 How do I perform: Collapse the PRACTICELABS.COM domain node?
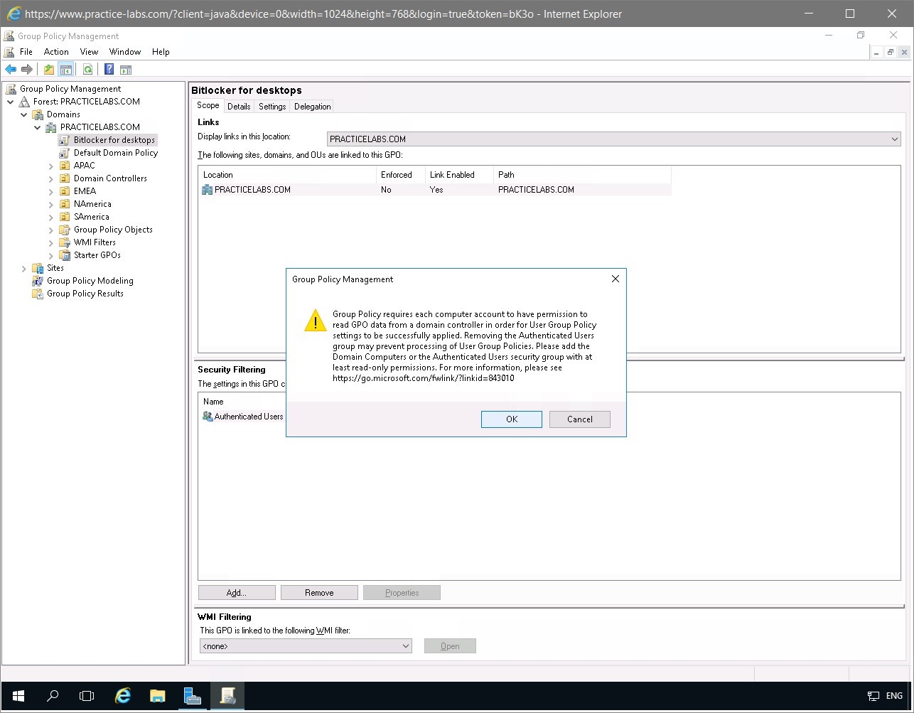(37, 127)
